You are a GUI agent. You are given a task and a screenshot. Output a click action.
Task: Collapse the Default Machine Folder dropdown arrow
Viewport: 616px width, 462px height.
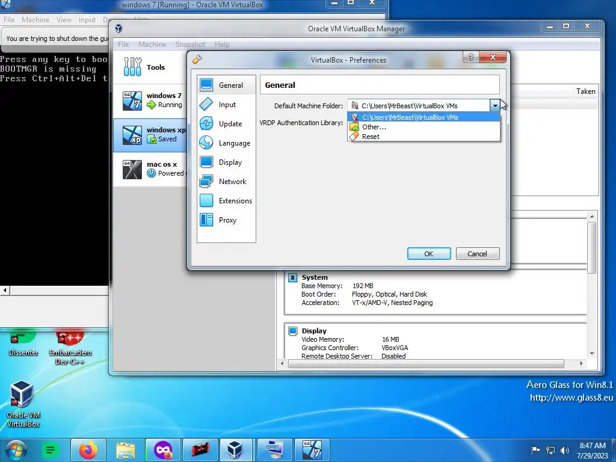point(495,105)
